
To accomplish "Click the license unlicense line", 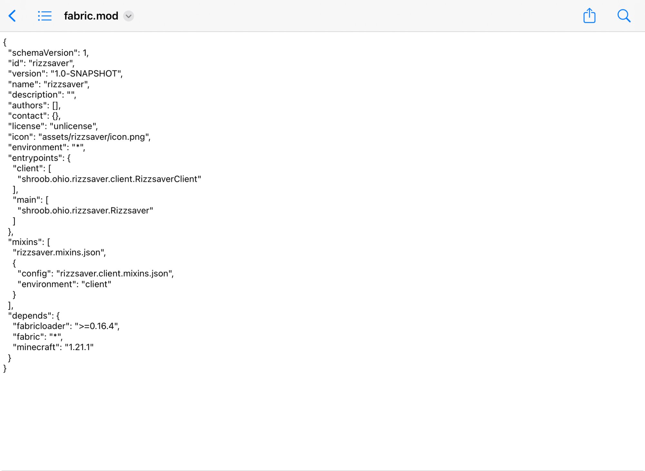I will [x=53, y=126].
